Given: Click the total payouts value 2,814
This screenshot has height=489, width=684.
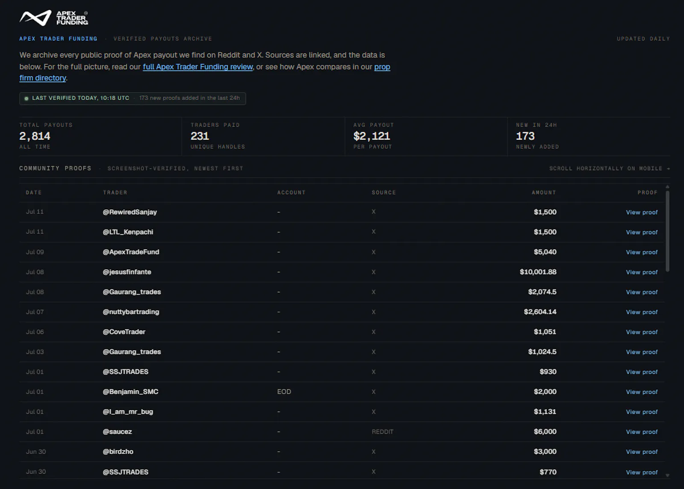Looking at the screenshot, I should pos(35,136).
